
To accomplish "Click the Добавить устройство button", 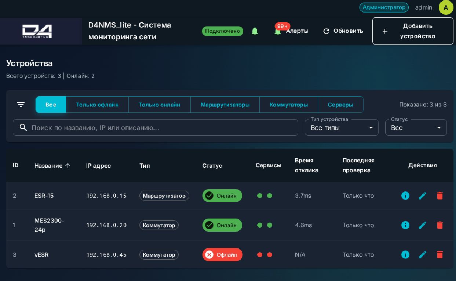I will 413,31.
